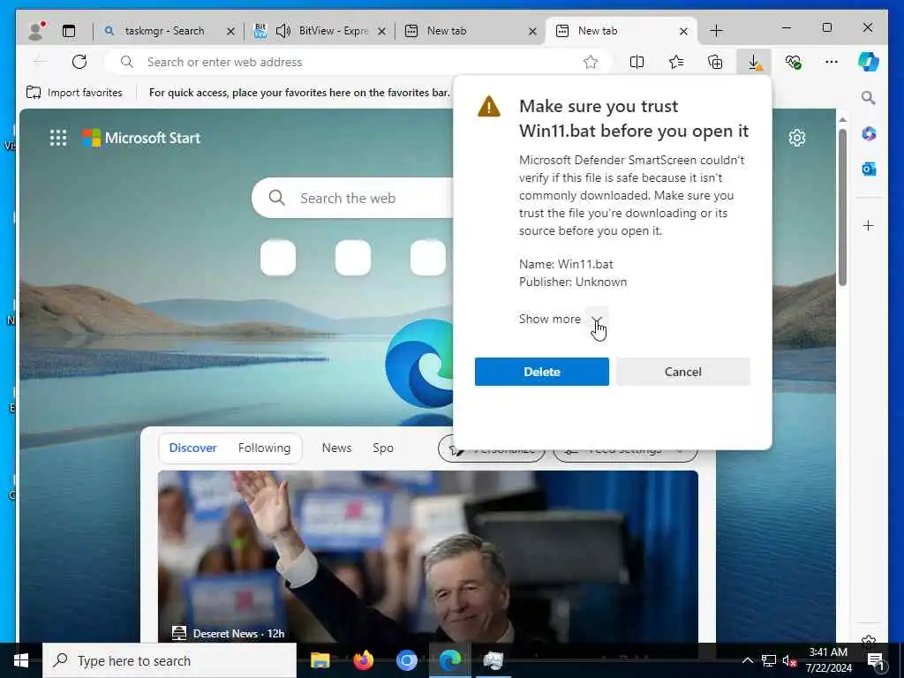This screenshot has width=904, height=678.
Task: Open the Outlook sidebar icon
Action: pyautogui.click(x=869, y=169)
